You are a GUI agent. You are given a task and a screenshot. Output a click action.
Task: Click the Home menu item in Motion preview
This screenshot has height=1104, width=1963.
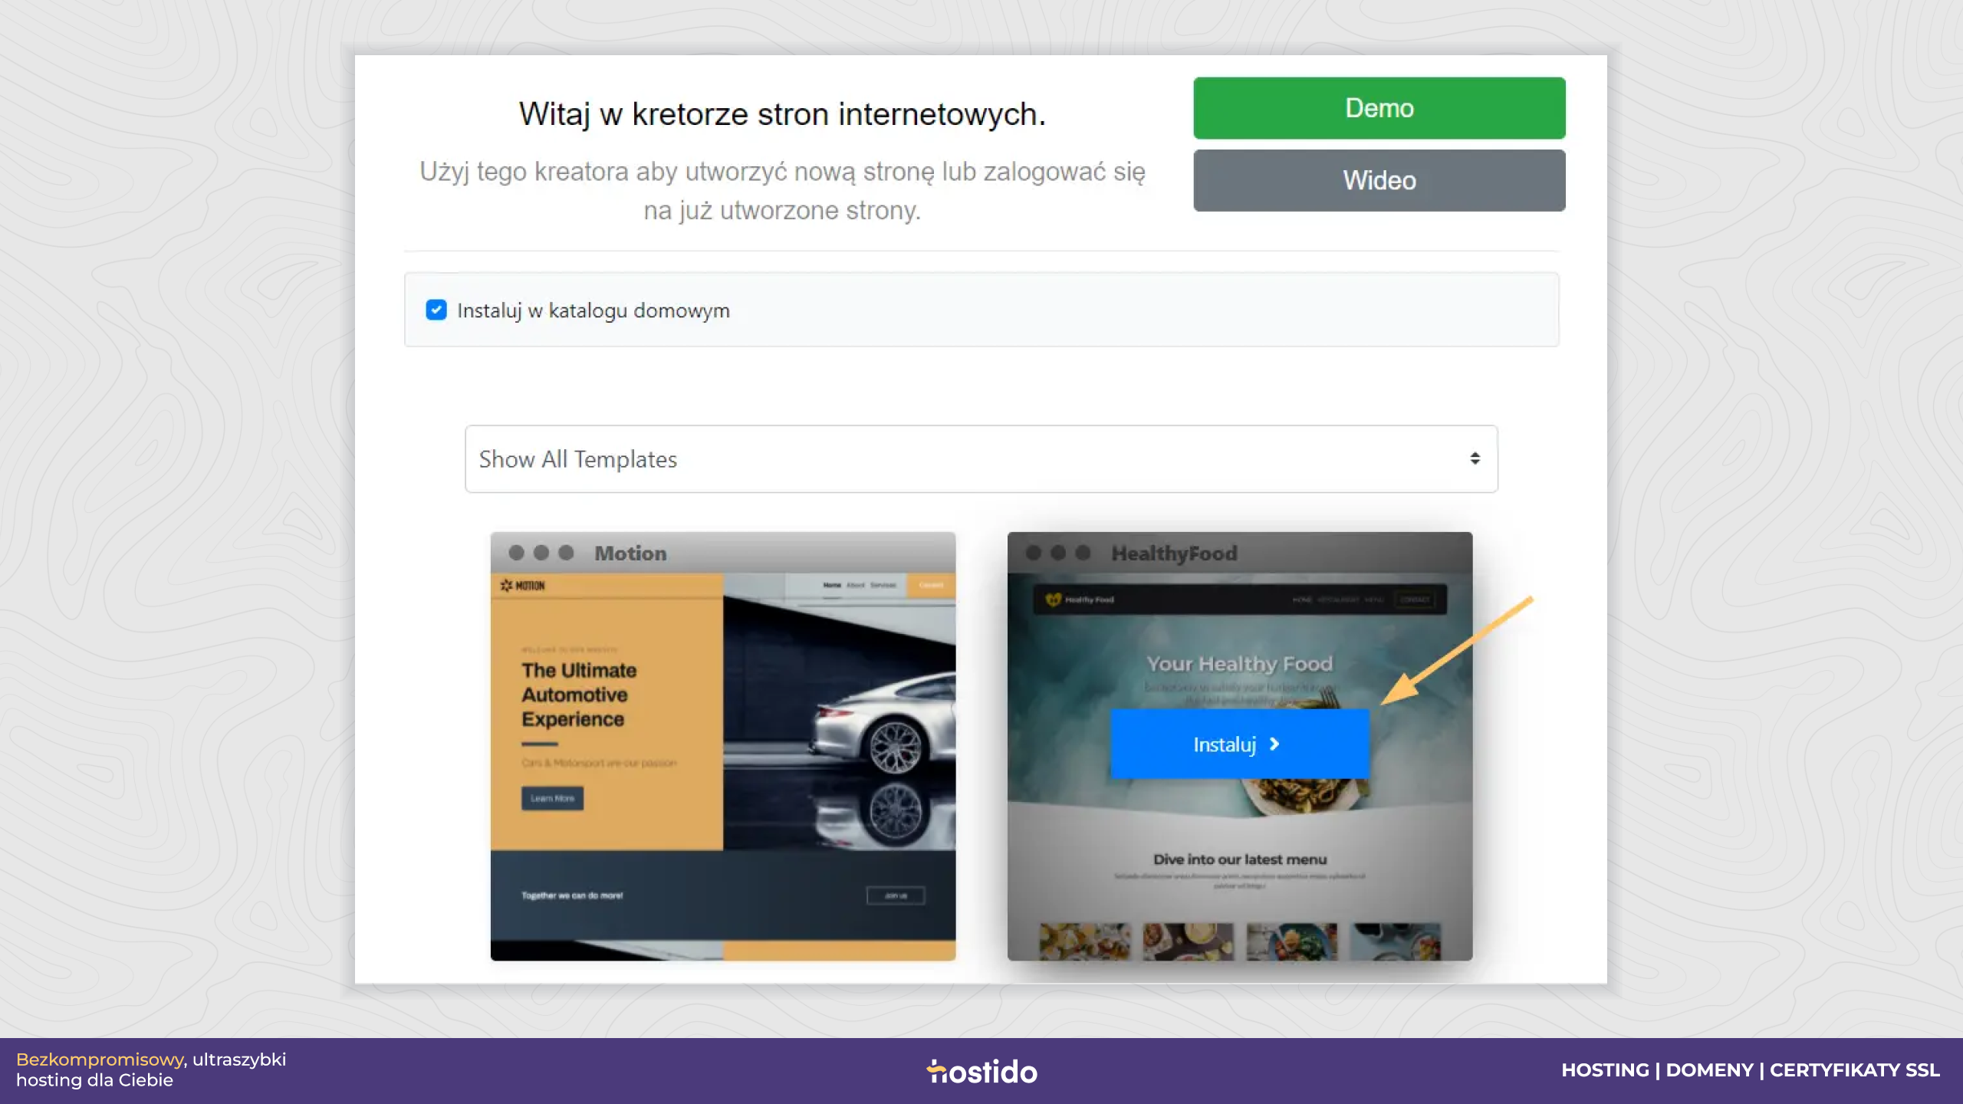click(832, 585)
